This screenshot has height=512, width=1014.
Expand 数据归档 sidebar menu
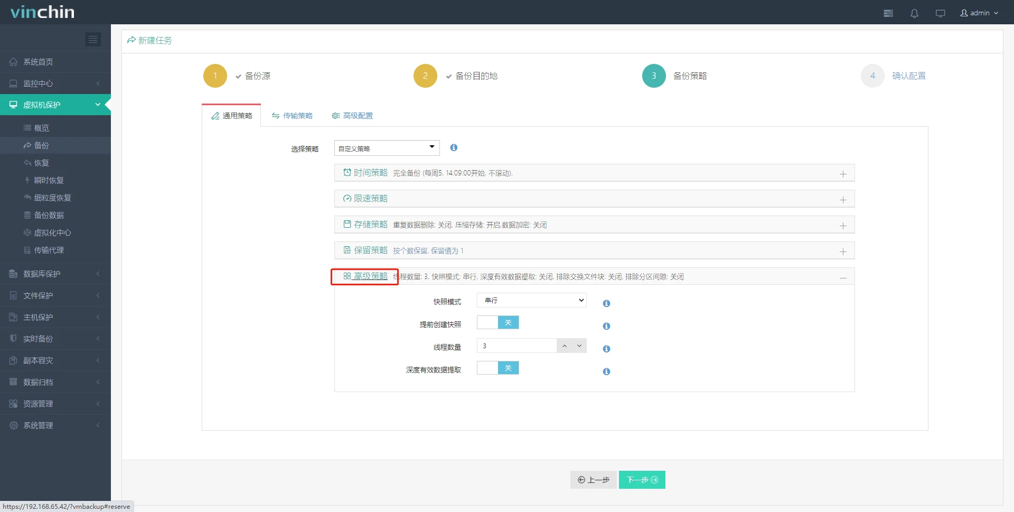tap(55, 382)
